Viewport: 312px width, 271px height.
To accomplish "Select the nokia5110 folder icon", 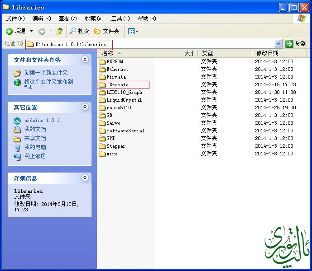I will pyautogui.click(x=102, y=107).
